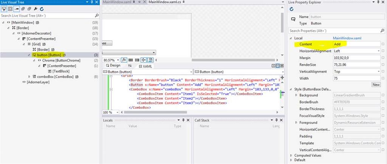Toggle the Content property marker checkbox
Viewport: 387px width, 164px height.
[383, 44]
